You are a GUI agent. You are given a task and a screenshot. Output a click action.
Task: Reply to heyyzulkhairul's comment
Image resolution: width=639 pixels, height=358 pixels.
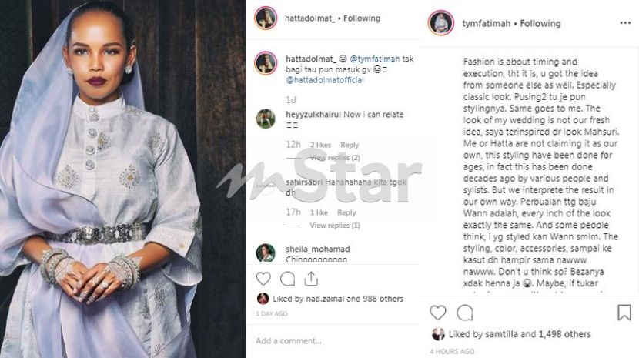click(x=350, y=145)
